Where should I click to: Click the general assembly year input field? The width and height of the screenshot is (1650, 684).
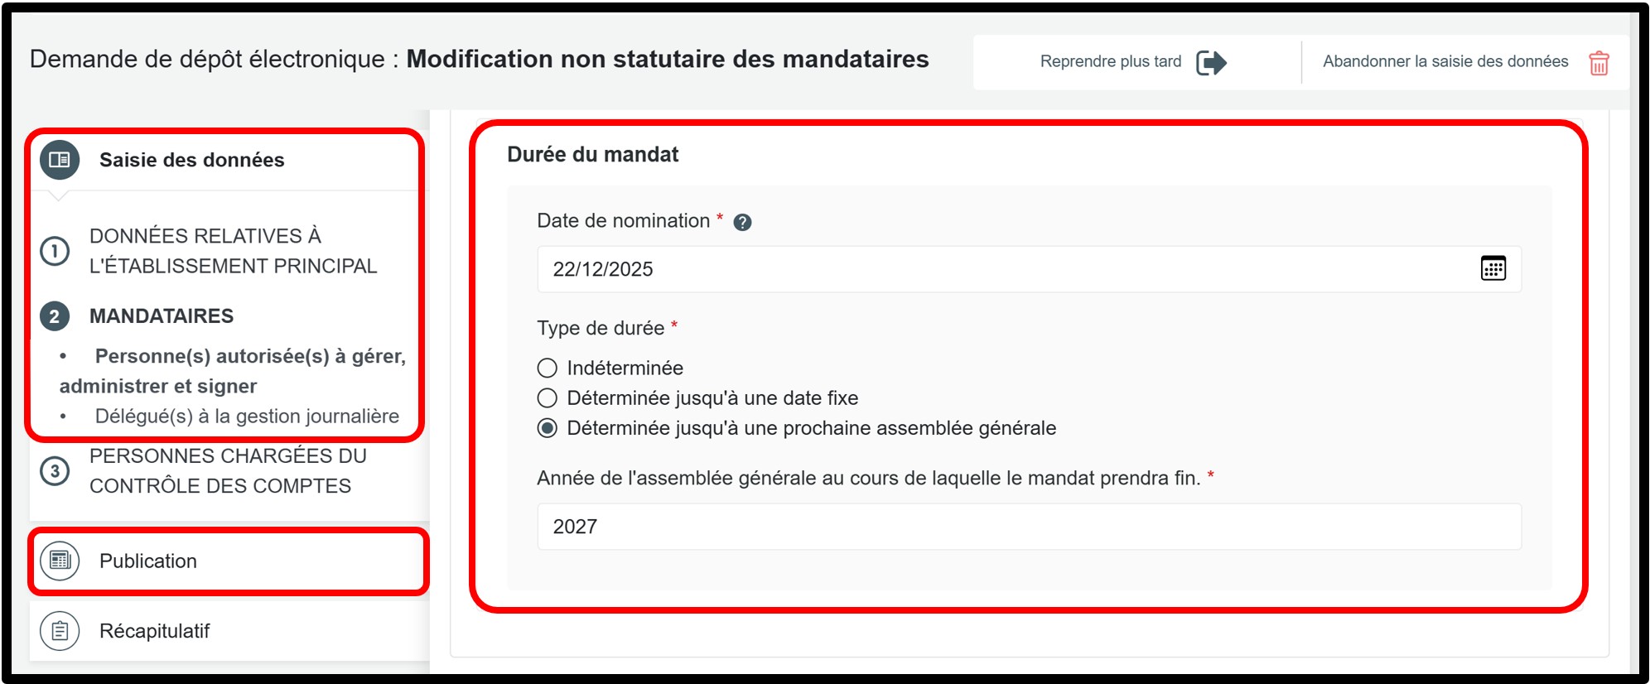1029,527
